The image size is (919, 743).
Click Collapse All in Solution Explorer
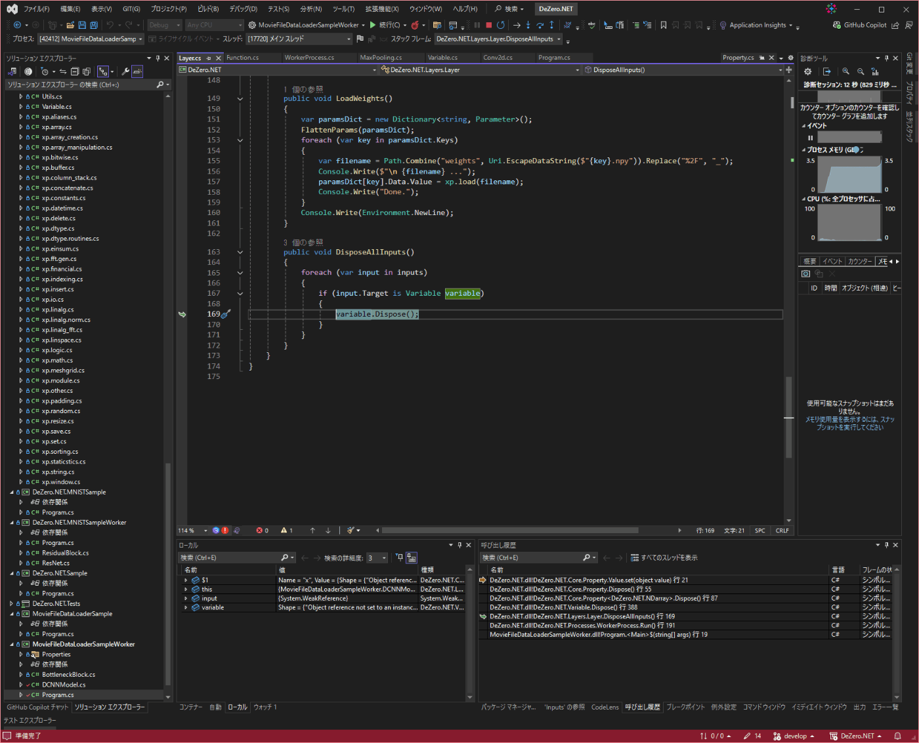click(75, 71)
